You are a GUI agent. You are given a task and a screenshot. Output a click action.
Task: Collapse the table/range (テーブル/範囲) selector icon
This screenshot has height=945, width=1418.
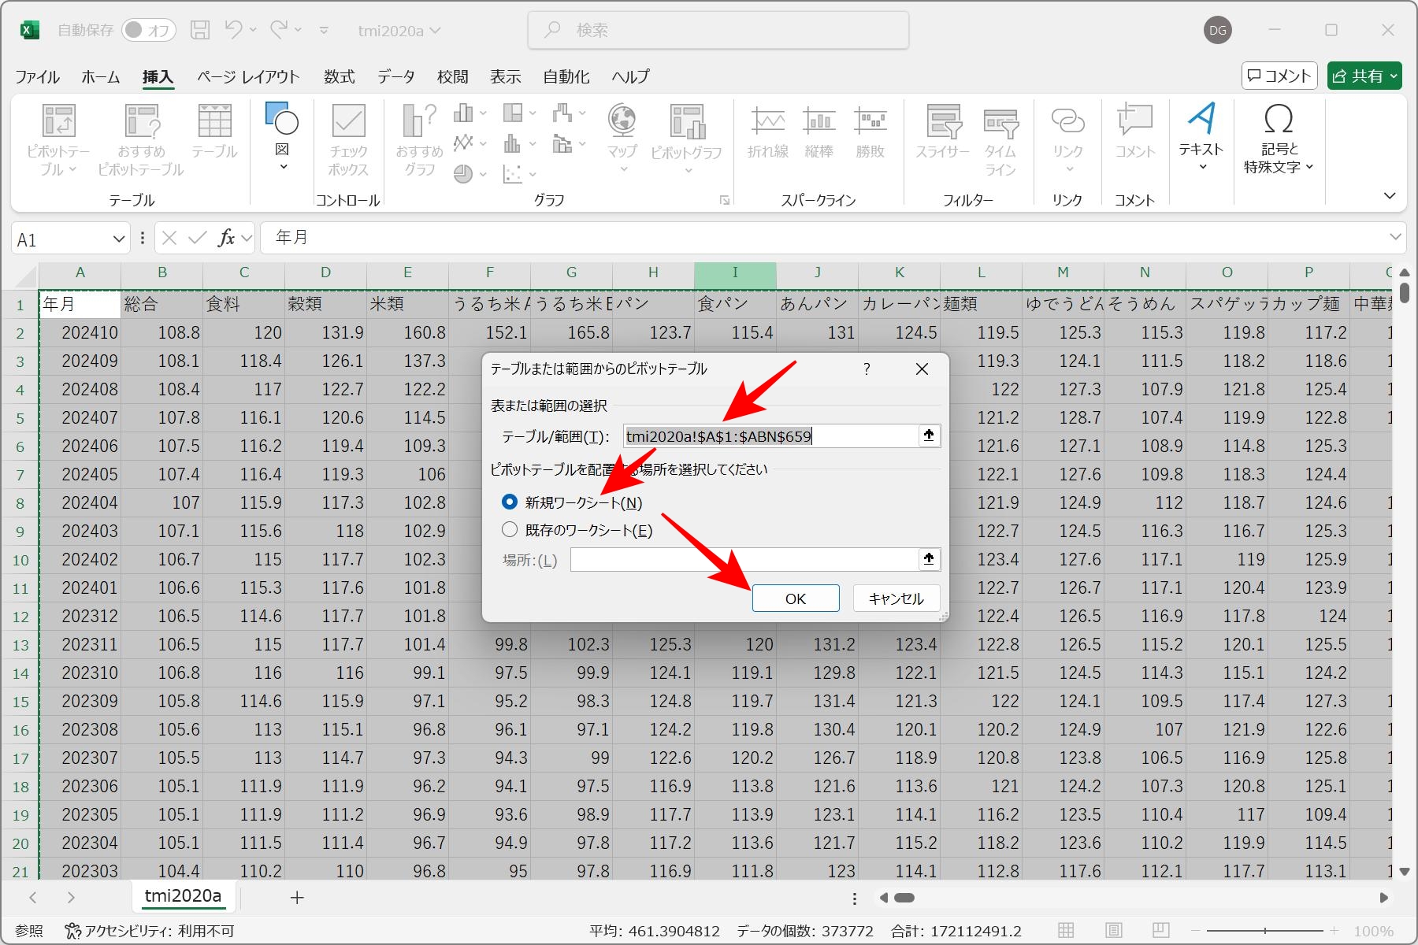929,435
